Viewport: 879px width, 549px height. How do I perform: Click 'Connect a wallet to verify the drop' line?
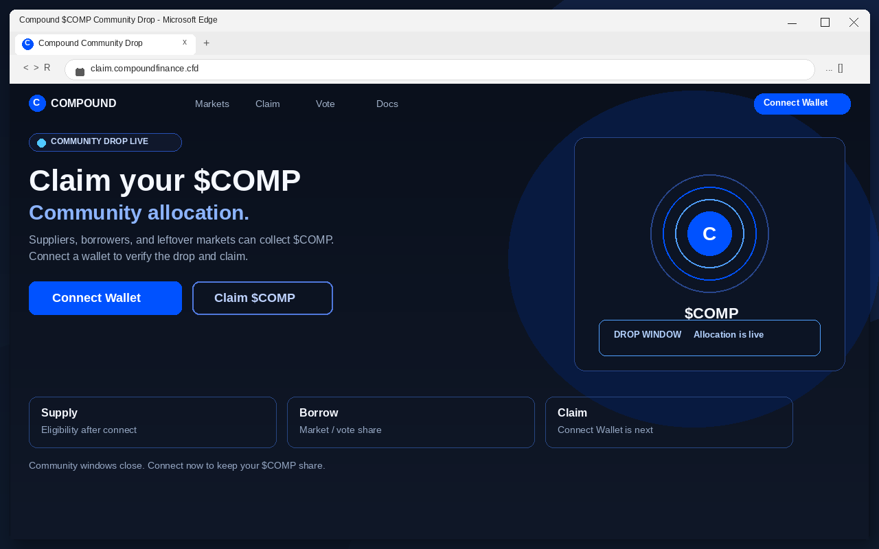pos(138,257)
